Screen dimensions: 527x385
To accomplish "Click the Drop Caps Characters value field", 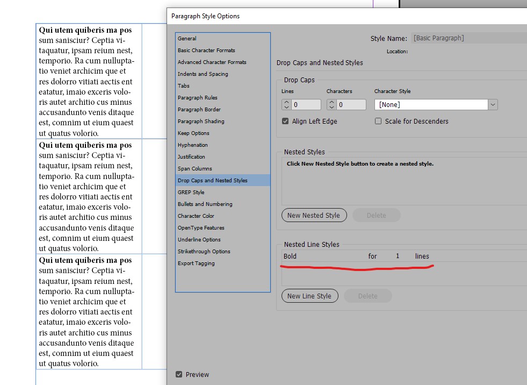I will pyautogui.click(x=351, y=105).
